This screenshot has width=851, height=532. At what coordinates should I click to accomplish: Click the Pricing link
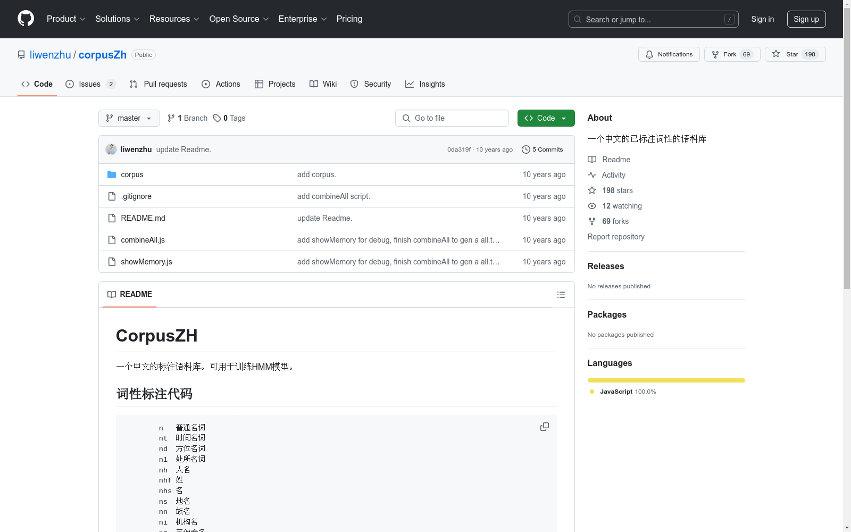tap(349, 19)
